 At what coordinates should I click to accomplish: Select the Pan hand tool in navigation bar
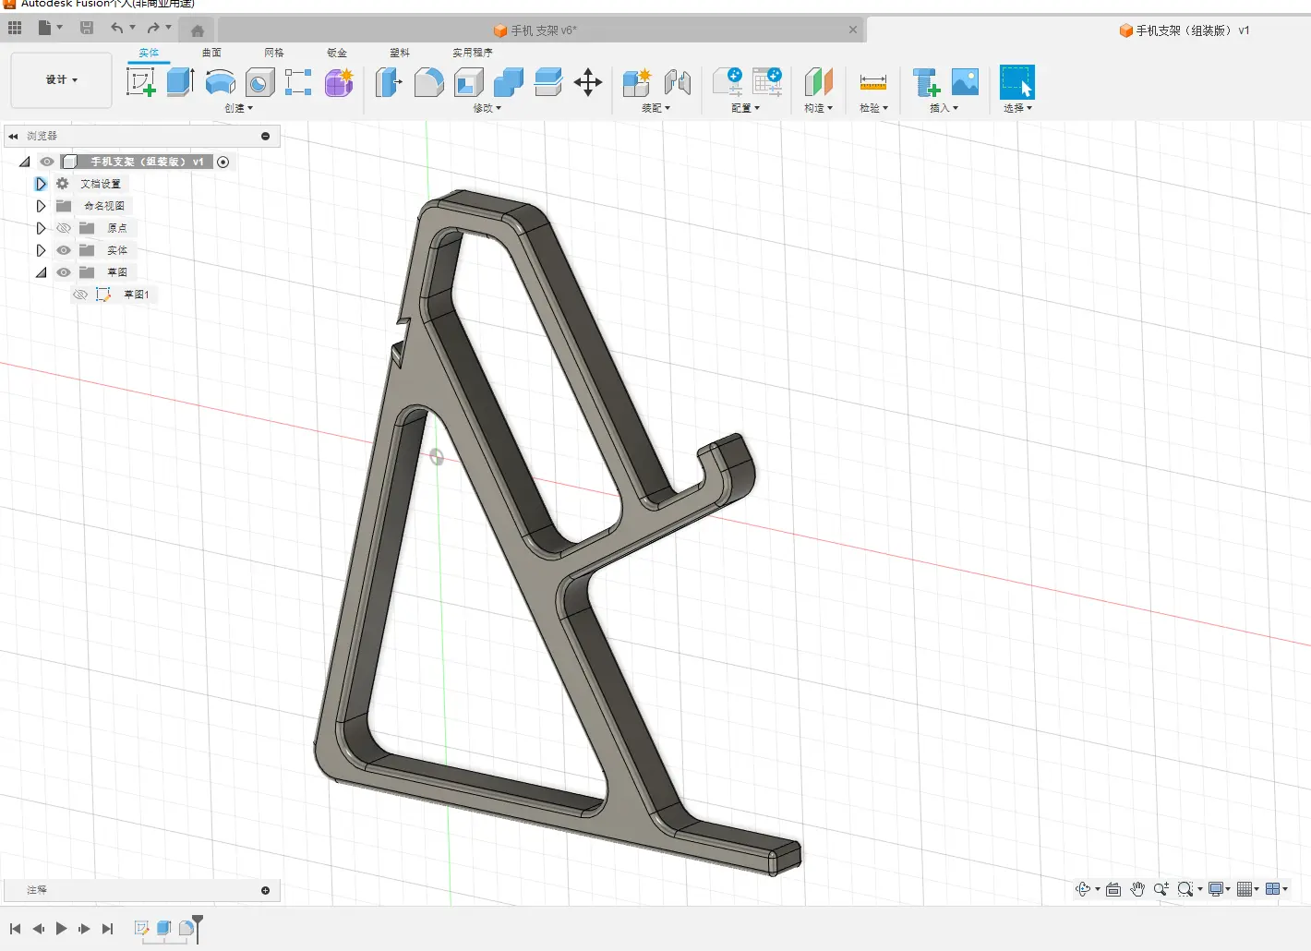click(x=1137, y=889)
